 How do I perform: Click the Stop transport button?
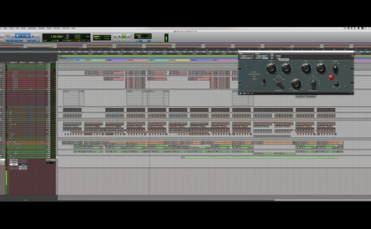tap(119, 36)
